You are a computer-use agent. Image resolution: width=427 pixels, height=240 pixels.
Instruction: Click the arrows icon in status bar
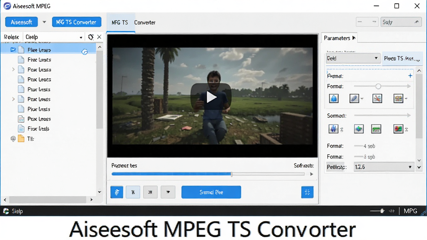392,211
